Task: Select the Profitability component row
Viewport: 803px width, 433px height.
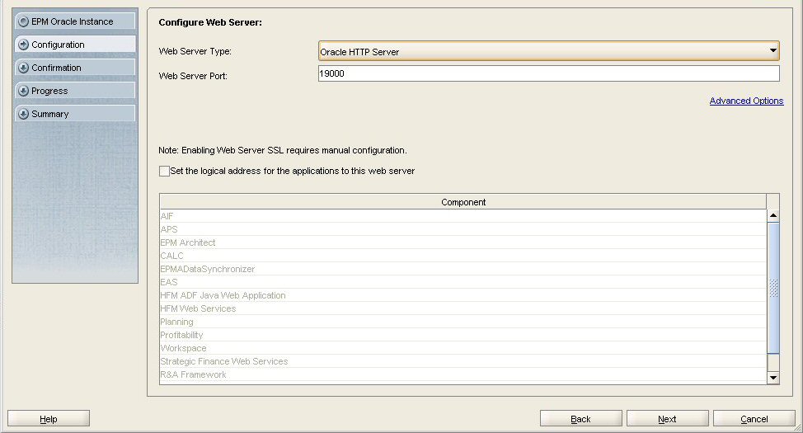Action: click(x=463, y=335)
